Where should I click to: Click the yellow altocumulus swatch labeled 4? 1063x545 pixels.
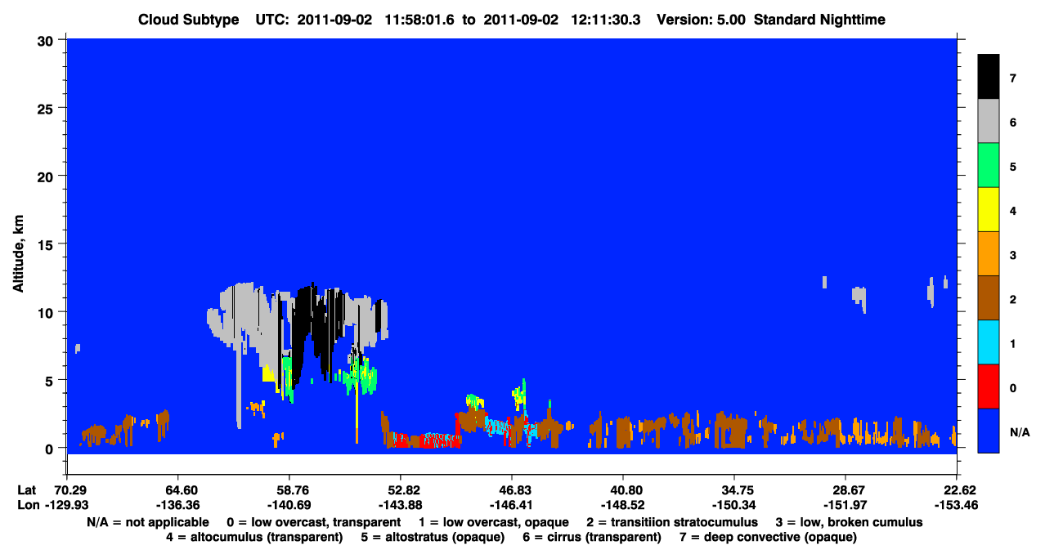(989, 210)
